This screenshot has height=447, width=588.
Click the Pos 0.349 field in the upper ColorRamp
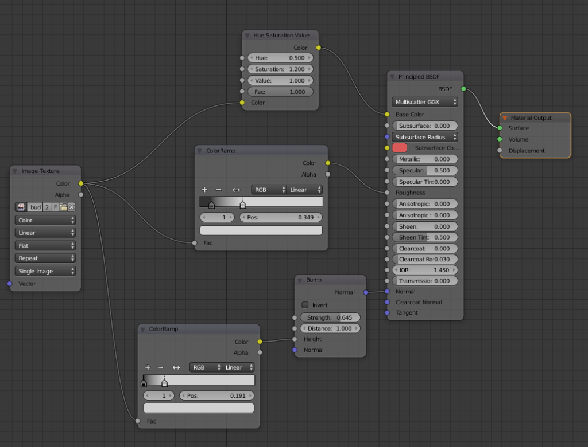click(x=281, y=218)
